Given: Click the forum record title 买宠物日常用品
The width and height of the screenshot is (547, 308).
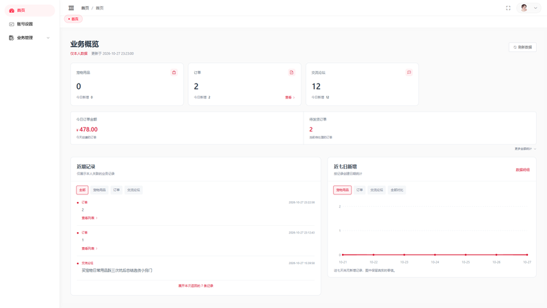Looking at the screenshot, I should pos(117,270).
